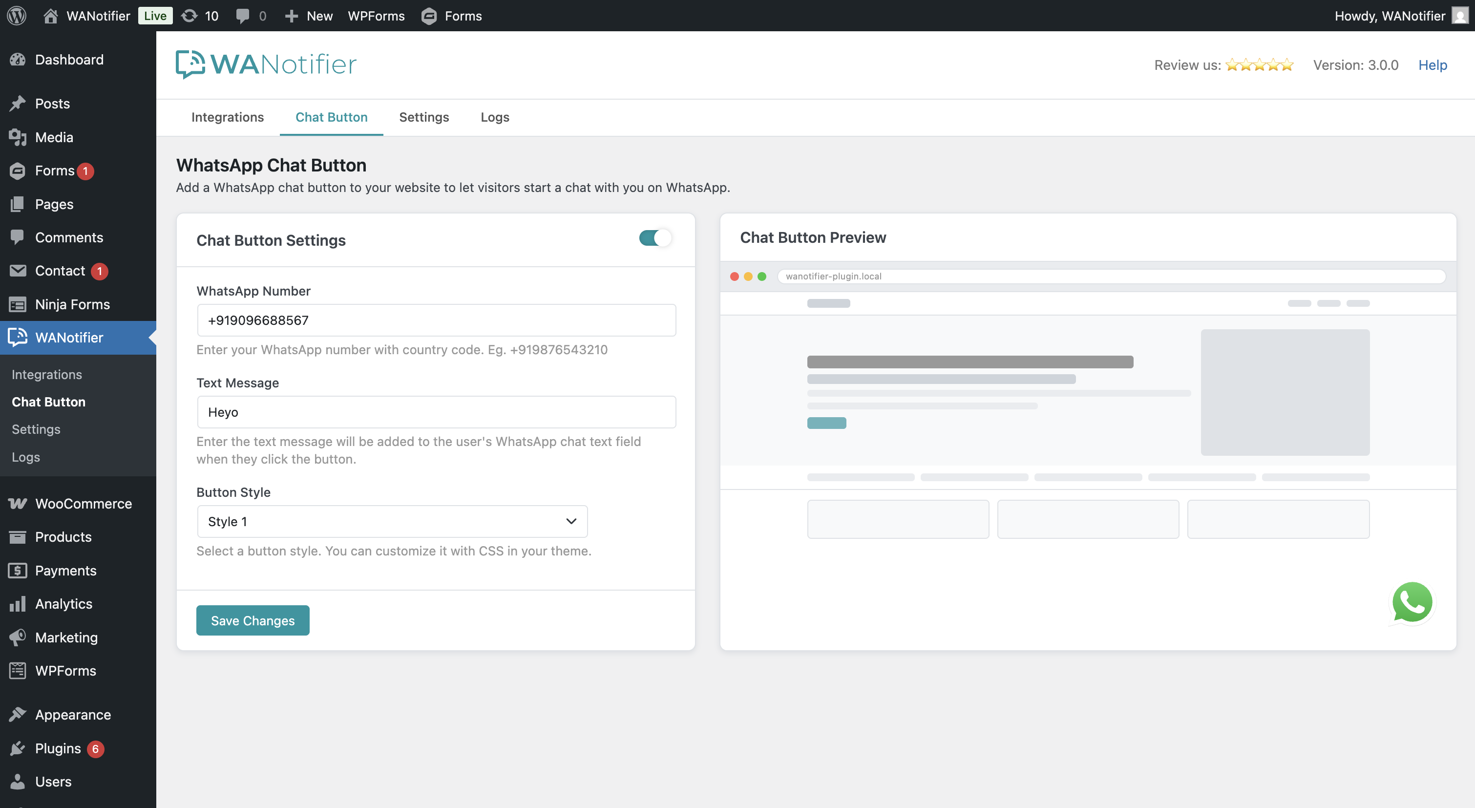Screen dimensions: 1475x808
Task: Switch to the Integrations tab
Action: point(227,117)
